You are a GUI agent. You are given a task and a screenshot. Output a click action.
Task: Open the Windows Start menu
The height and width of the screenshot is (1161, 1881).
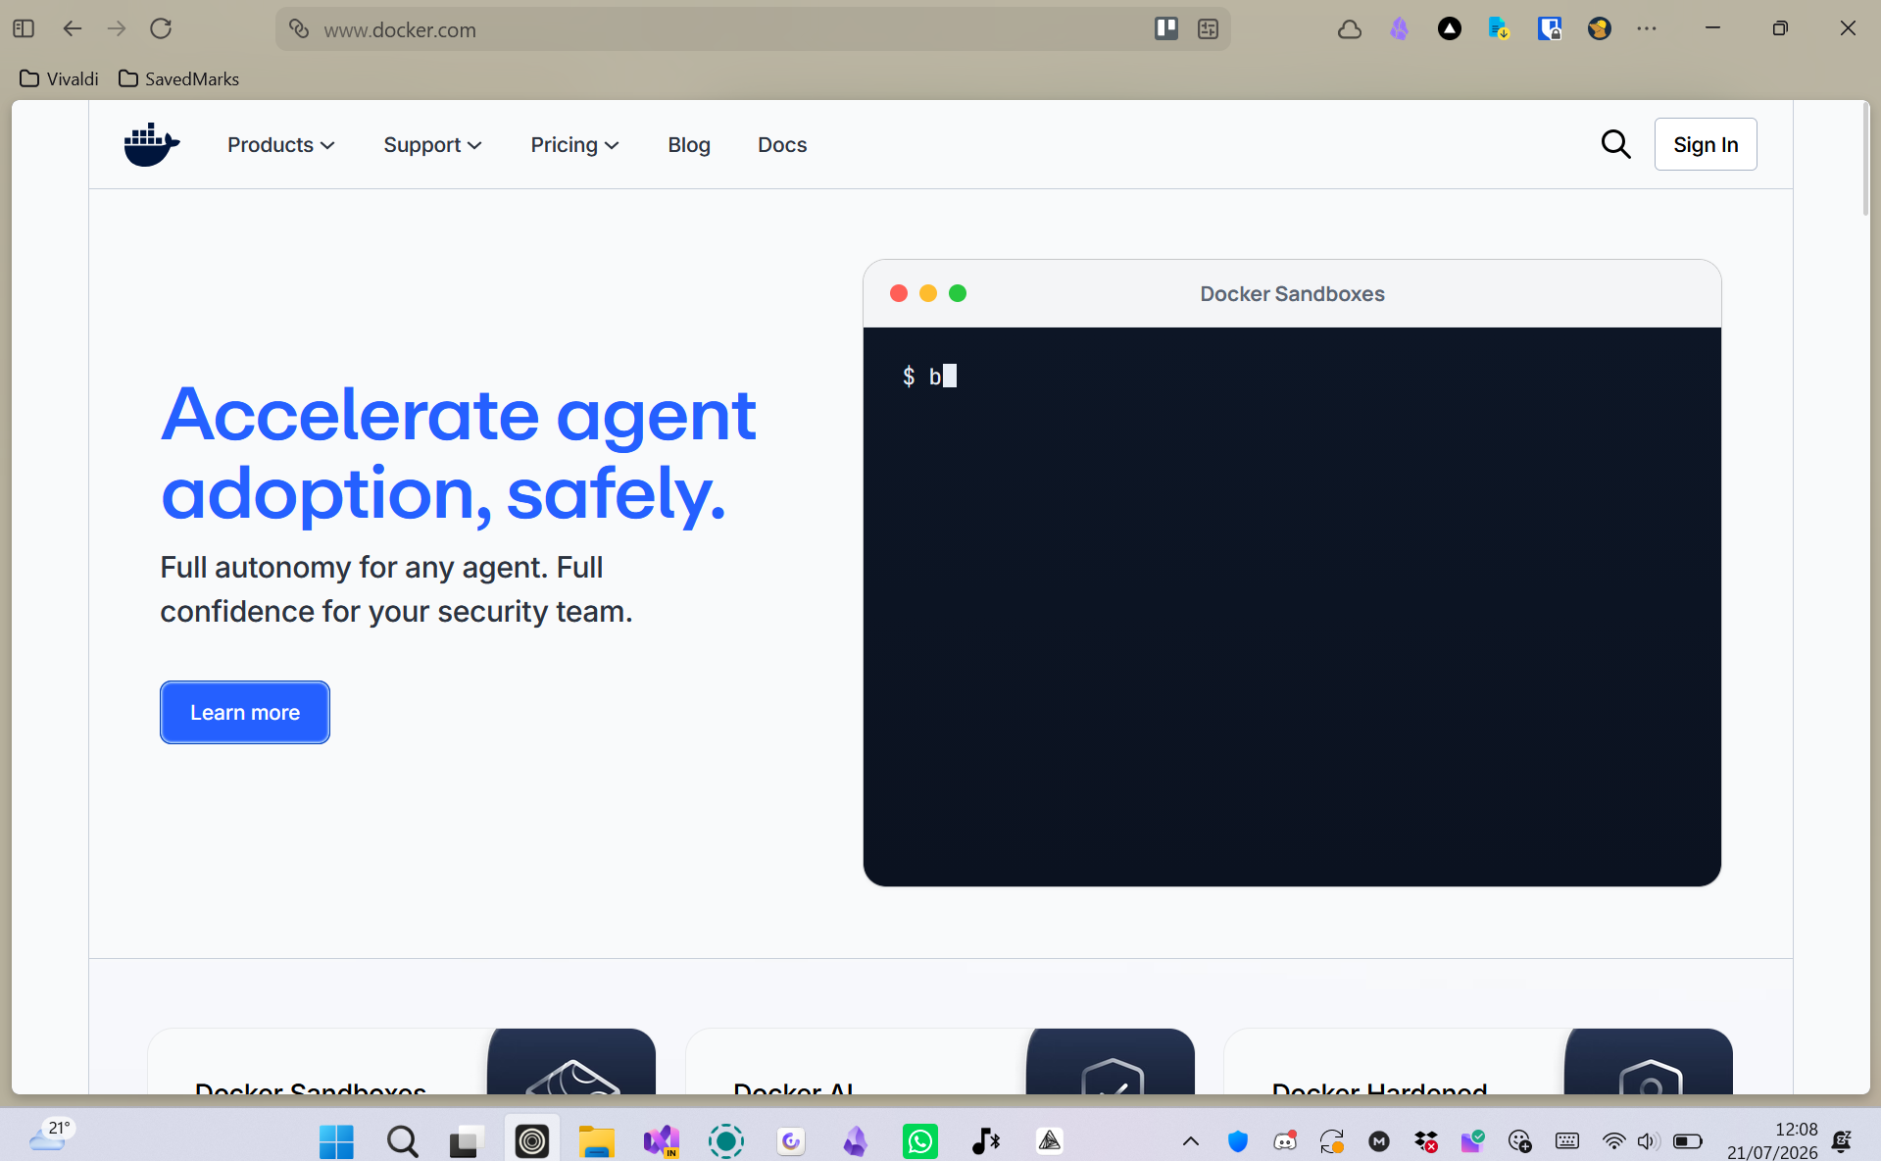(336, 1141)
